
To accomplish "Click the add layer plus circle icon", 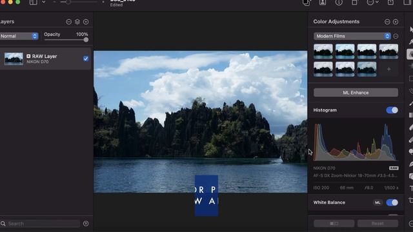I will click(86, 22).
